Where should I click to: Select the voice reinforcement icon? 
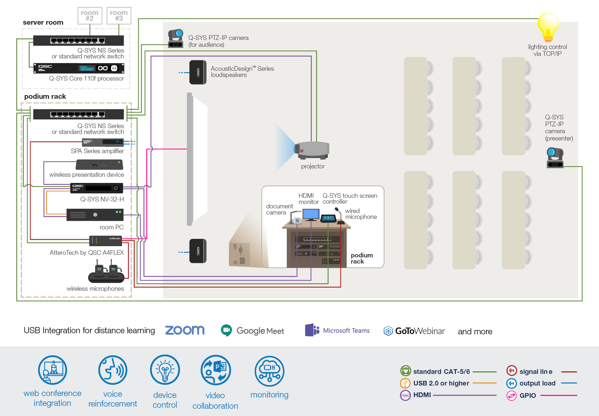113,370
